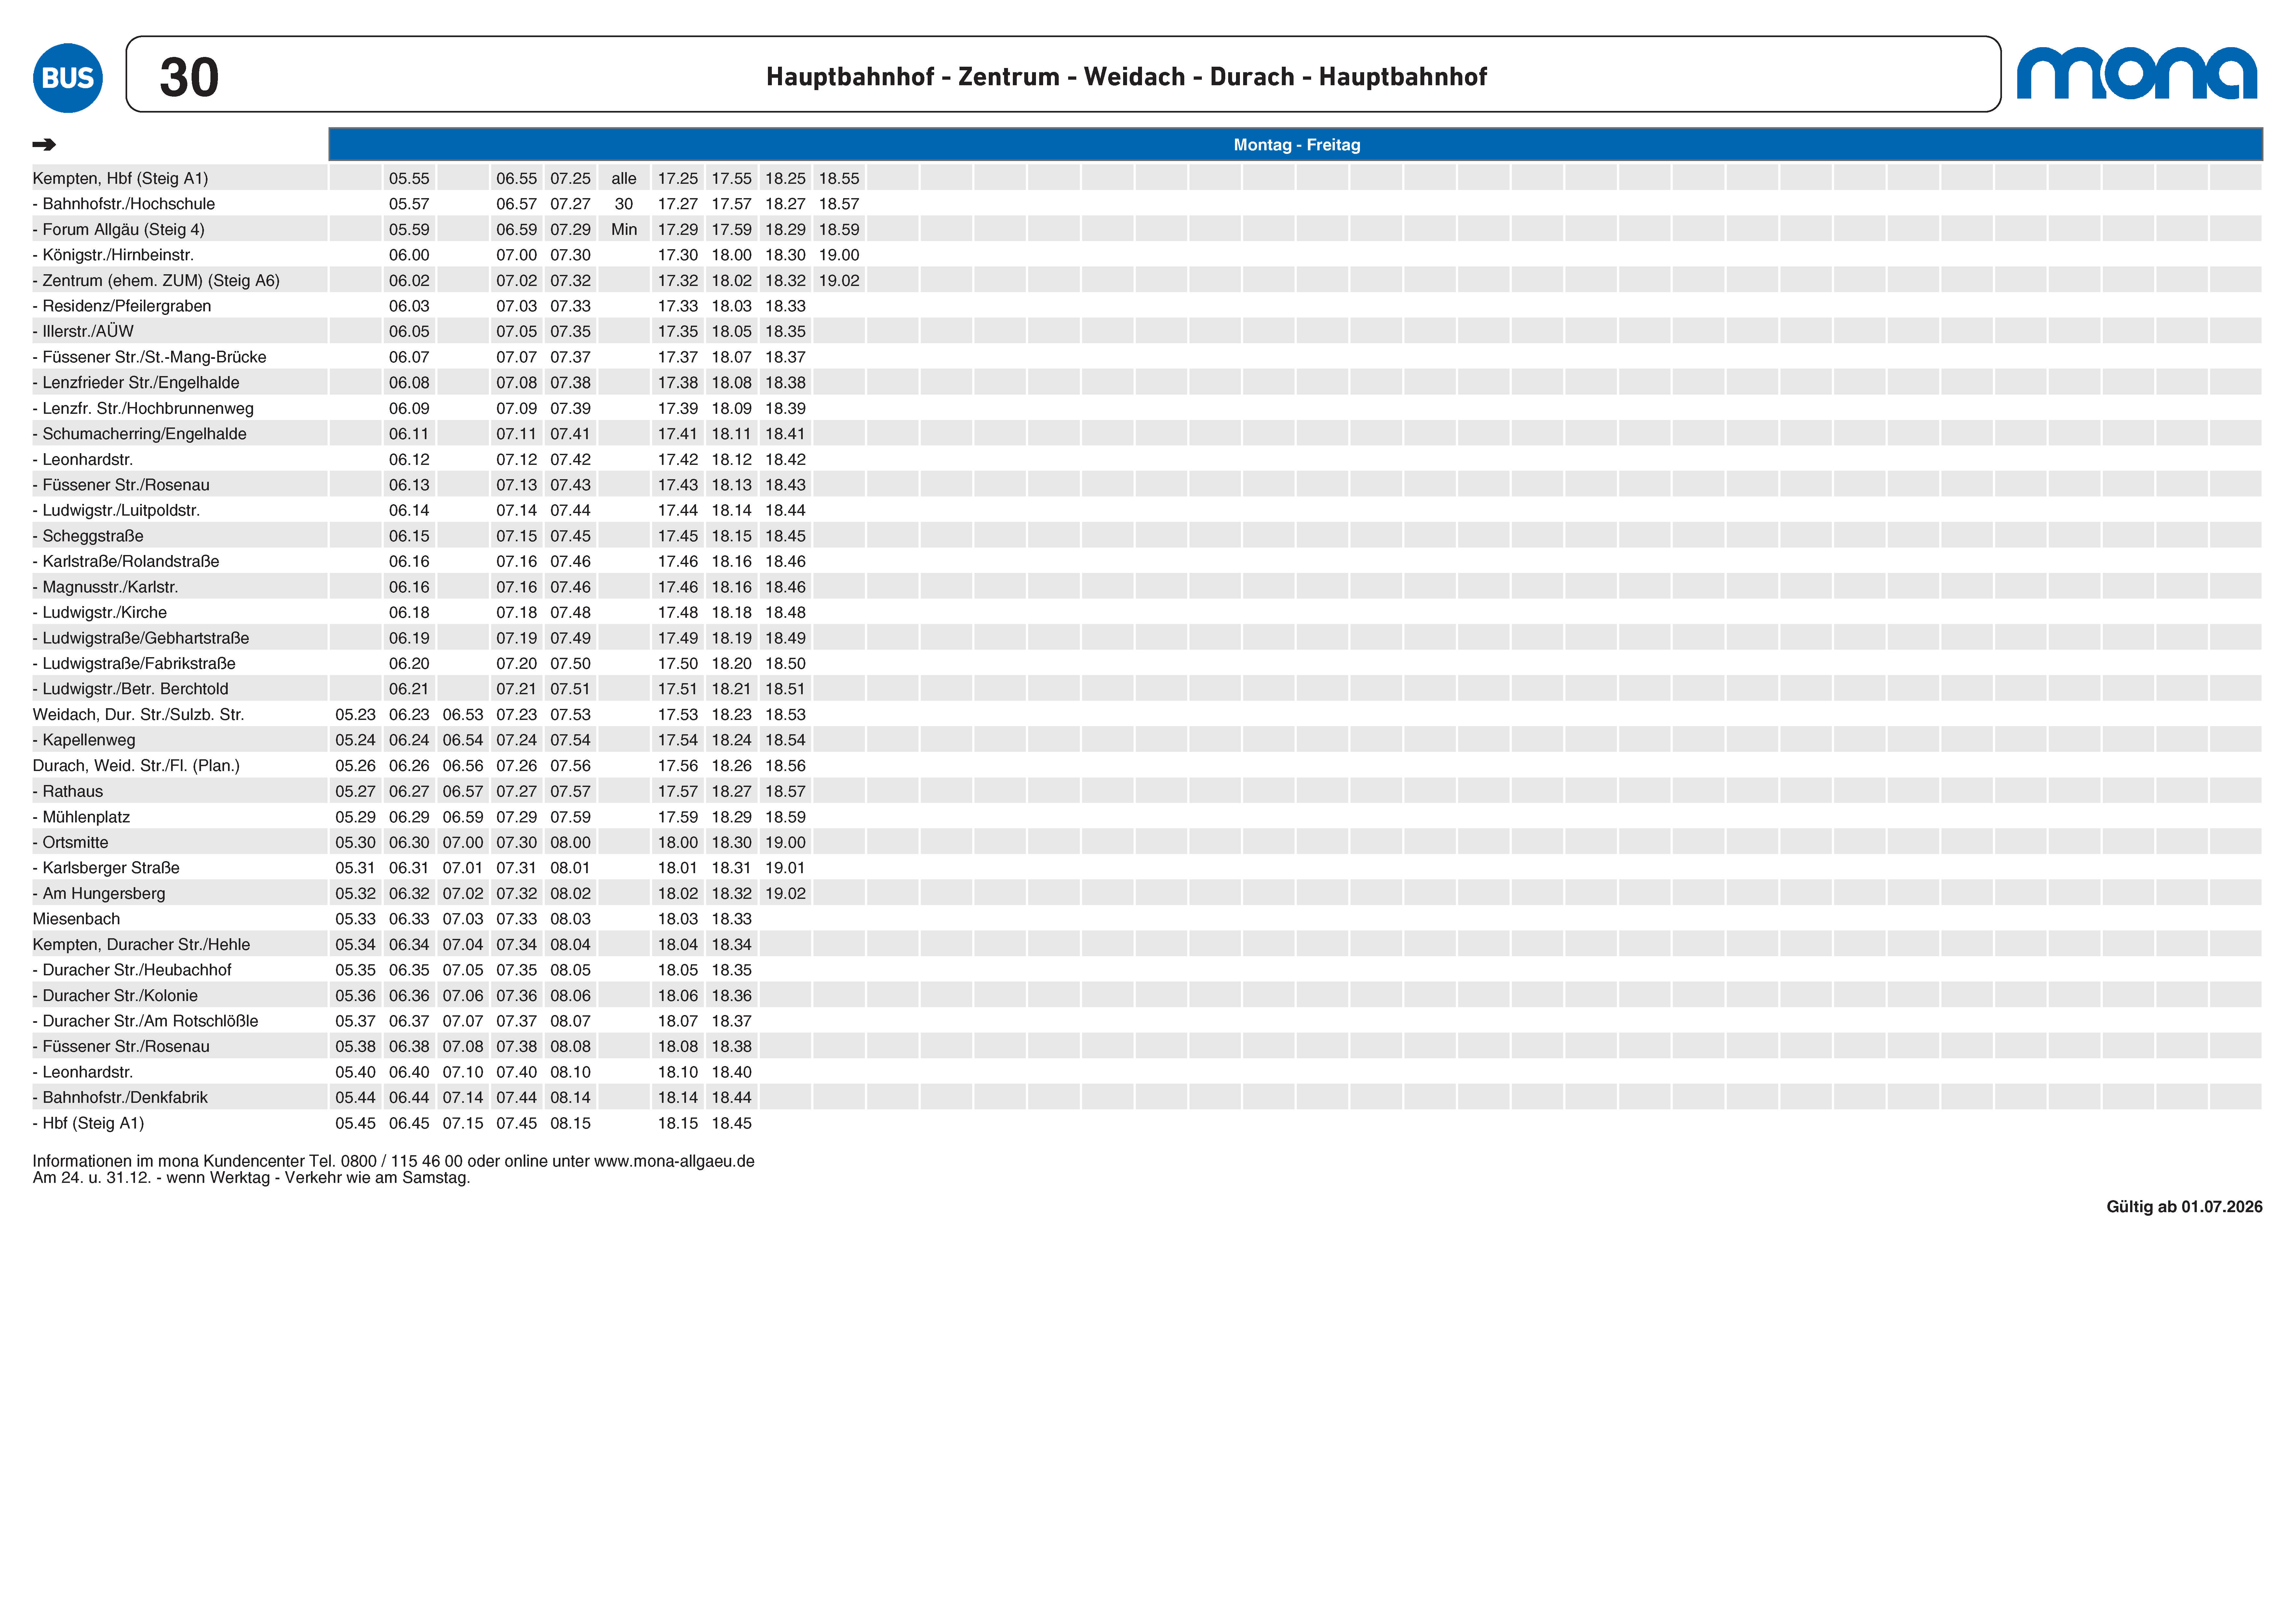
Task: Select the stop Illerstr./AÜW
Action: [83, 331]
